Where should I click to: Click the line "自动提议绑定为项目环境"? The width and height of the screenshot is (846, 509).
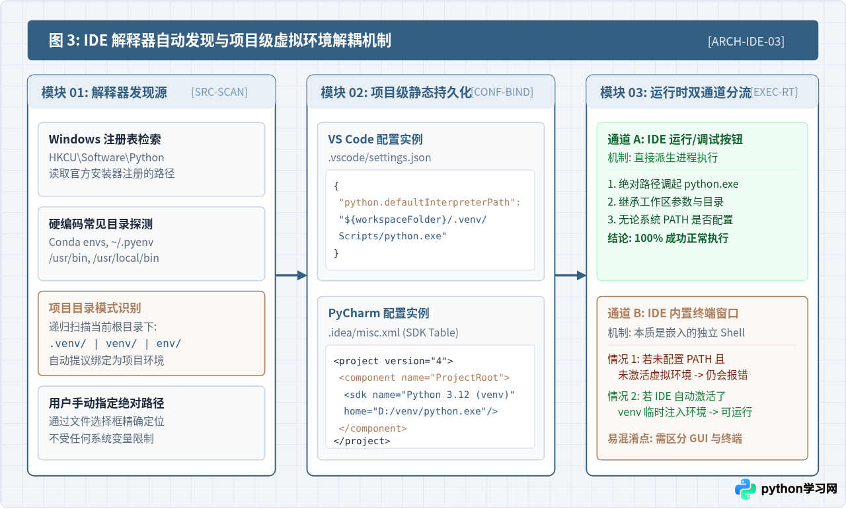pos(106,360)
